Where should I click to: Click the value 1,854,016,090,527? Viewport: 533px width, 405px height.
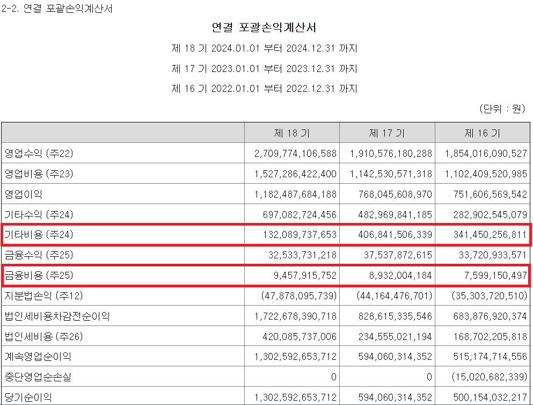486,154
